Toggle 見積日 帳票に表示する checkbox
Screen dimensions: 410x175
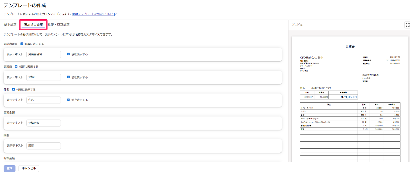coord(16,67)
